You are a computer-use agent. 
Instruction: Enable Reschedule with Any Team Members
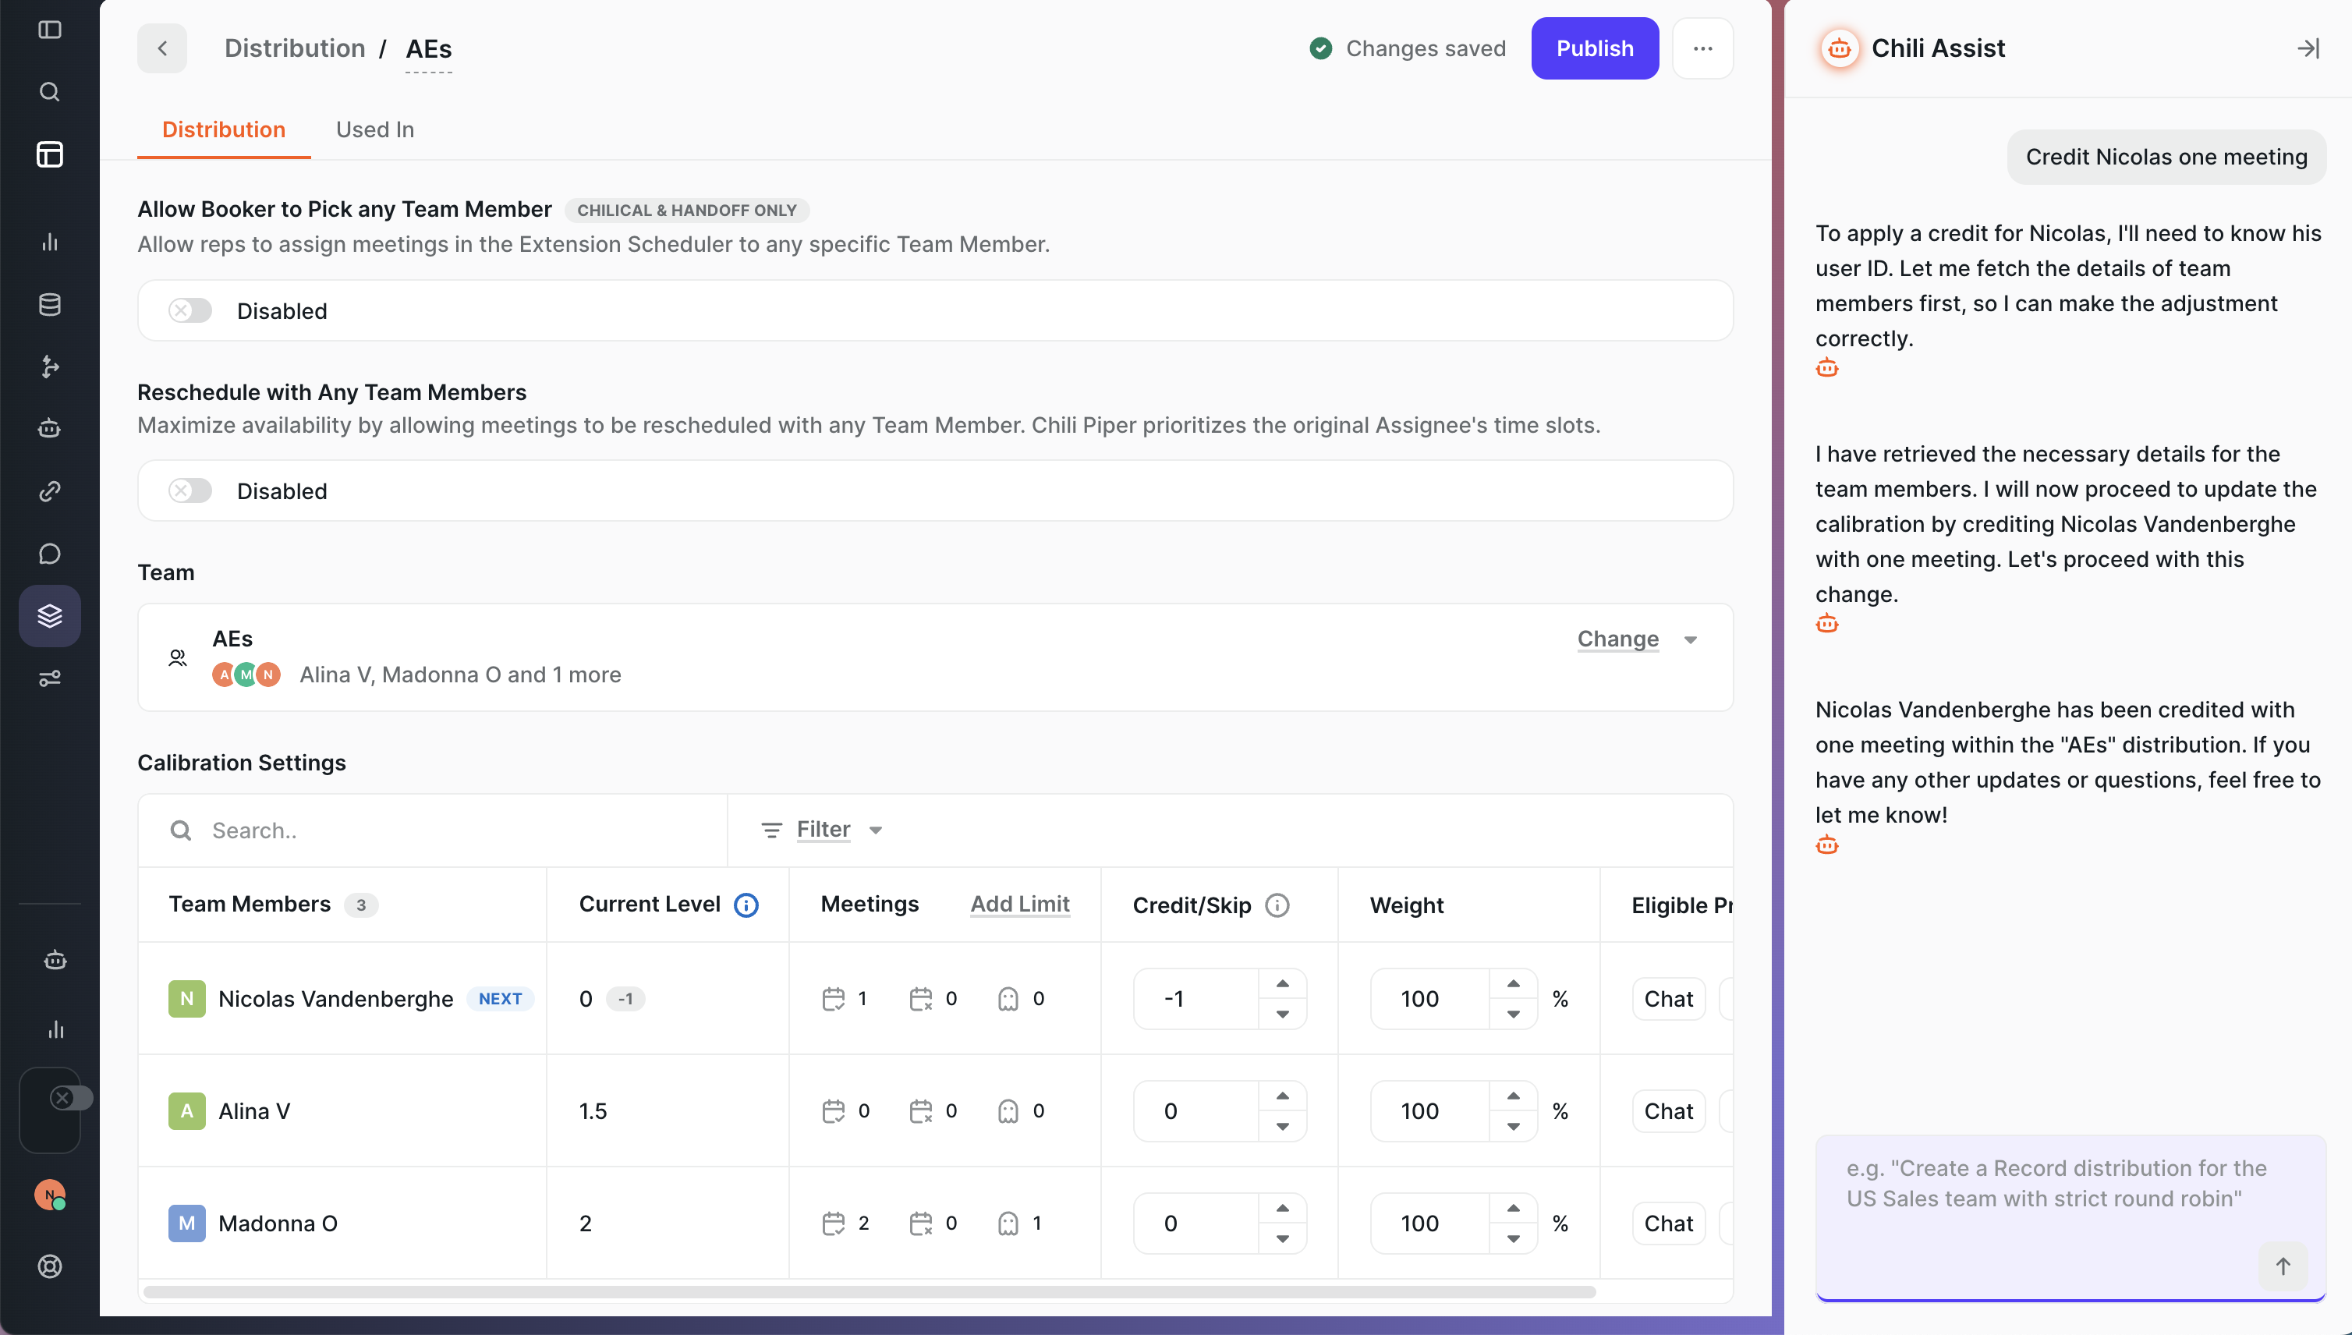tap(189, 490)
